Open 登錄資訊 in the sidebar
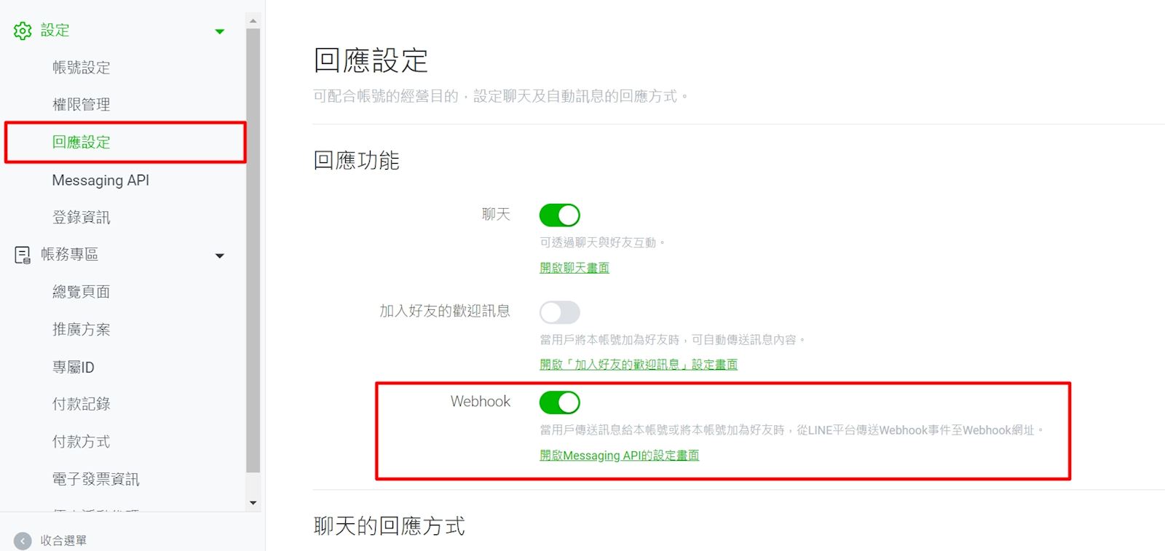 [x=81, y=218]
